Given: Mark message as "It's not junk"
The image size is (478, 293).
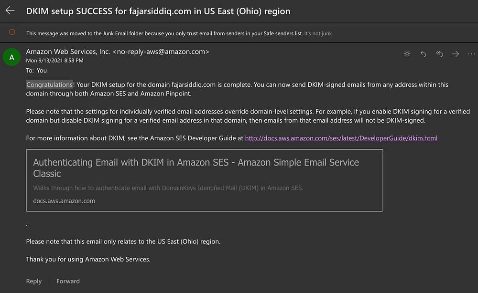Looking at the screenshot, I should tap(318, 33).
